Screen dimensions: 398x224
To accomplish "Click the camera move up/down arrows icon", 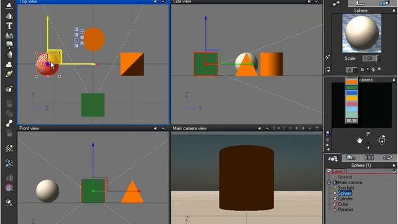I will coord(368,146).
